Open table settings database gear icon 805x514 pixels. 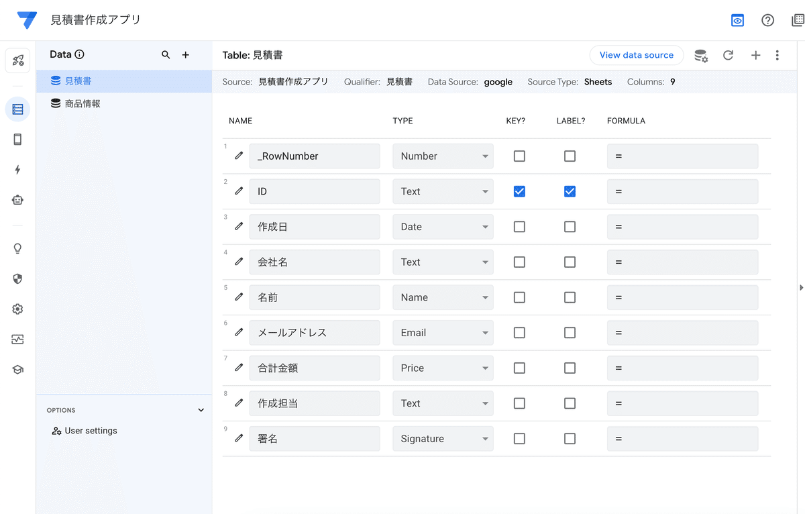pyautogui.click(x=701, y=56)
